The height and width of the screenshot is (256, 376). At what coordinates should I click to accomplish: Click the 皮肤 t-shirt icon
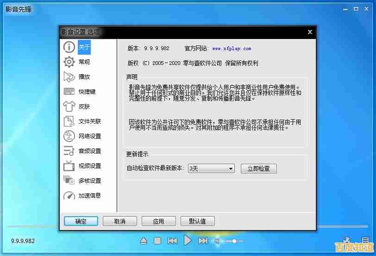(x=69, y=106)
